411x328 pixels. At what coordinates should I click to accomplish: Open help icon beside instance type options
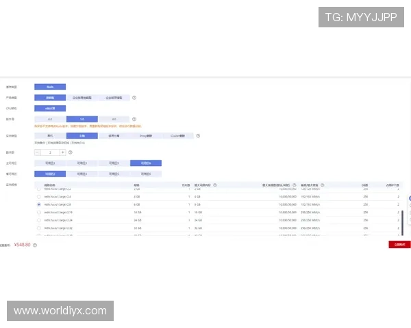coord(198,136)
